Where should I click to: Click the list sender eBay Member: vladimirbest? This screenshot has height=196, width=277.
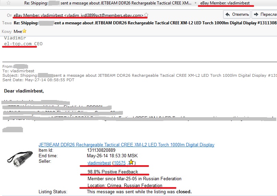point(225,3)
